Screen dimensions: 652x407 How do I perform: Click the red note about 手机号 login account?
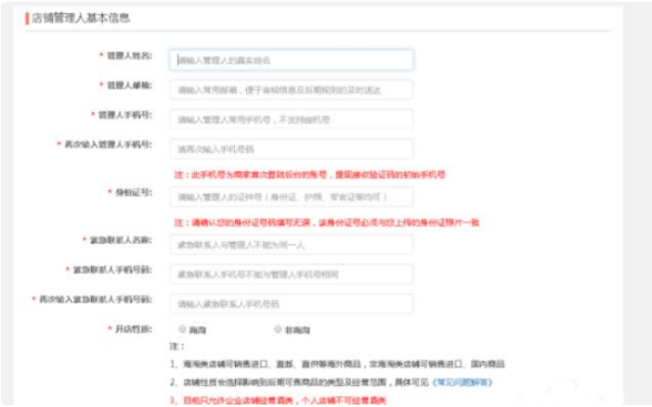click(309, 174)
